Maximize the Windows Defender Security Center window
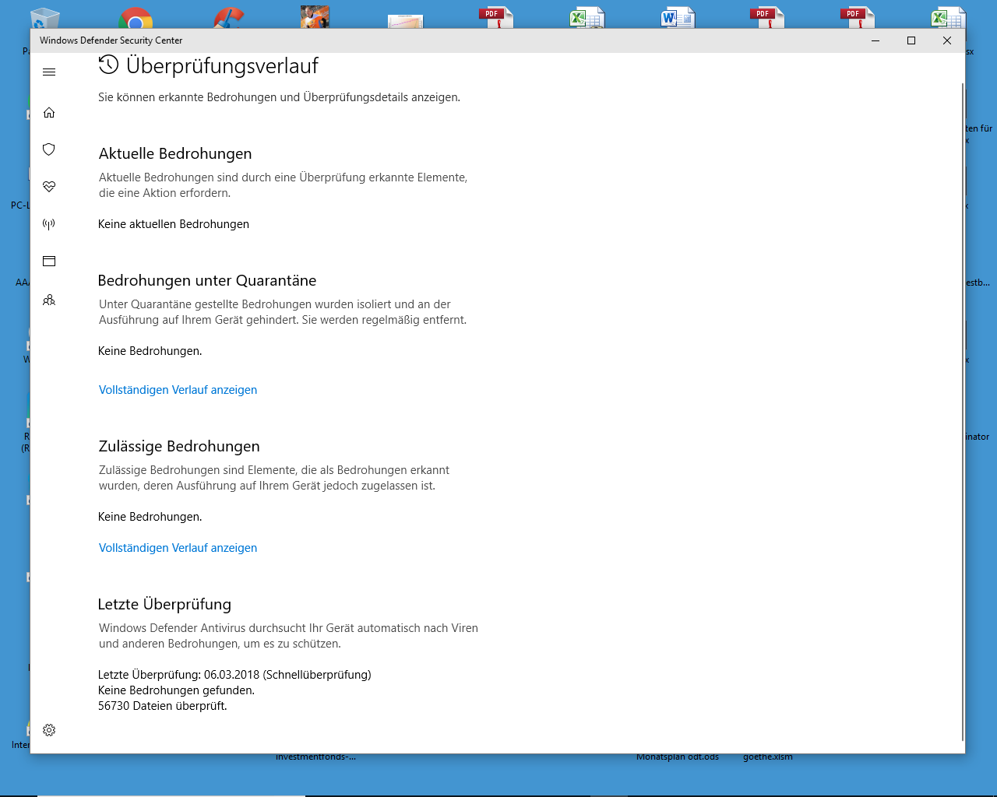 point(911,40)
